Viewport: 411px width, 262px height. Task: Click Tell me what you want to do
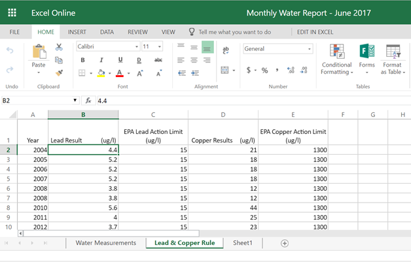pos(234,31)
